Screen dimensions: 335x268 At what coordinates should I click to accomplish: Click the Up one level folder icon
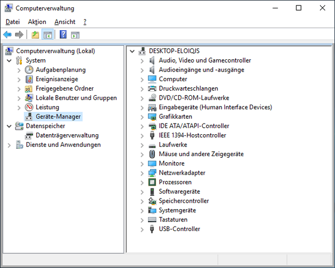(x=35, y=35)
